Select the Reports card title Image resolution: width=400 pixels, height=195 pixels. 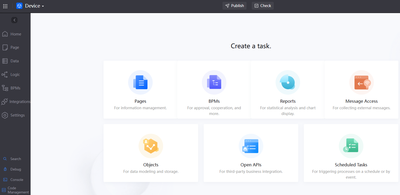tap(288, 101)
